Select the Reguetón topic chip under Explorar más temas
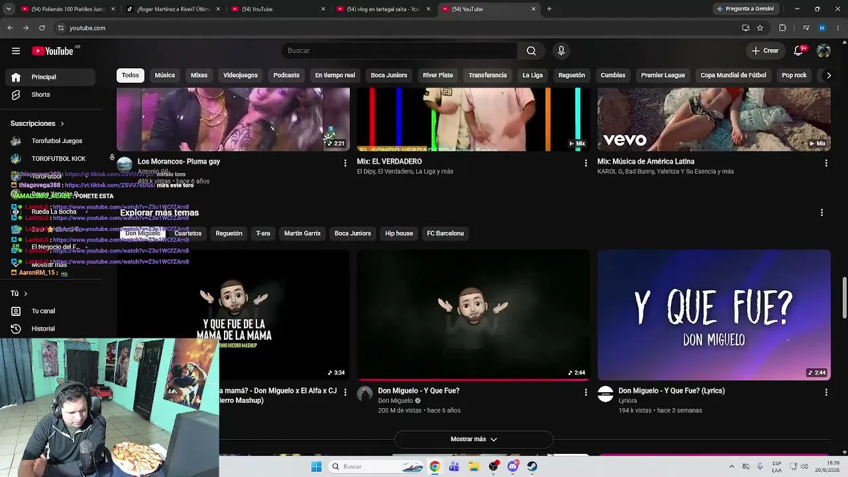 coord(229,233)
